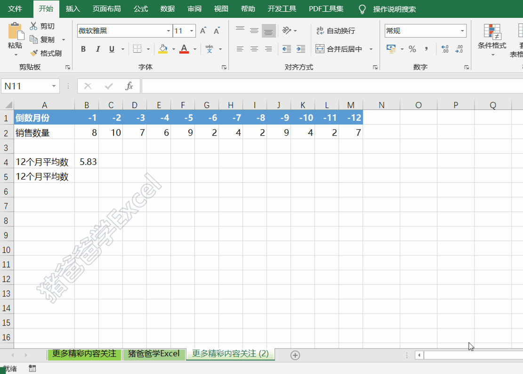The height and width of the screenshot is (374, 523).
Task: Open the Font Name dropdown
Action: tap(169, 30)
